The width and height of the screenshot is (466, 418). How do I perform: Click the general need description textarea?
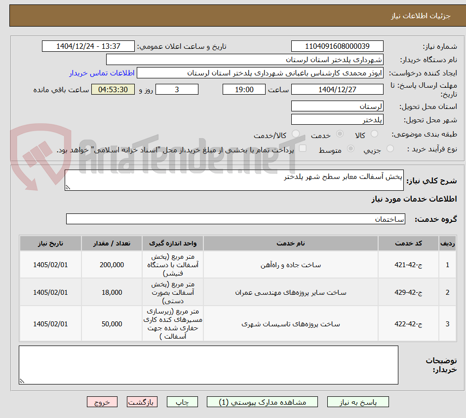pyautogui.click(x=234, y=180)
